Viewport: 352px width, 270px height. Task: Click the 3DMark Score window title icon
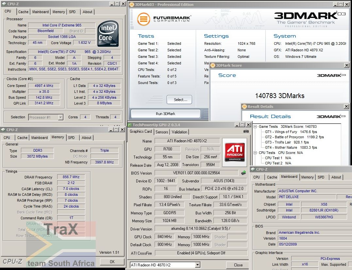click(212, 65)
